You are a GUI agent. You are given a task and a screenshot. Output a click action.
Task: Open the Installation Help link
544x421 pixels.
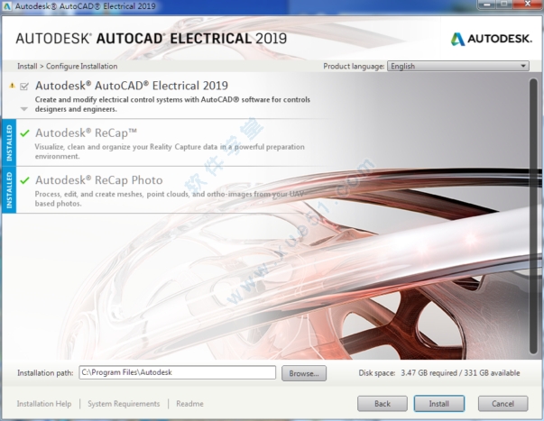(x=44, y=404)
